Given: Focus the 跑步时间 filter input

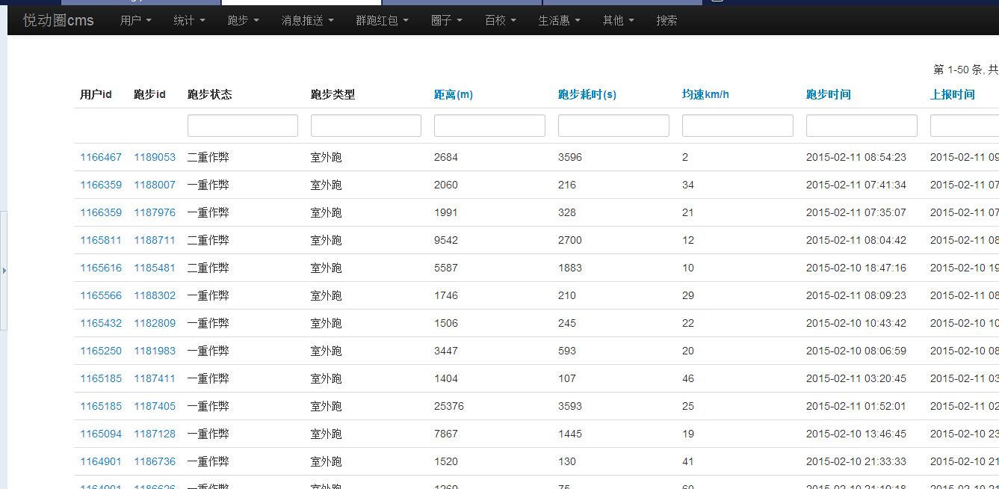Looking at the screenshot, I should pos(862,126).
